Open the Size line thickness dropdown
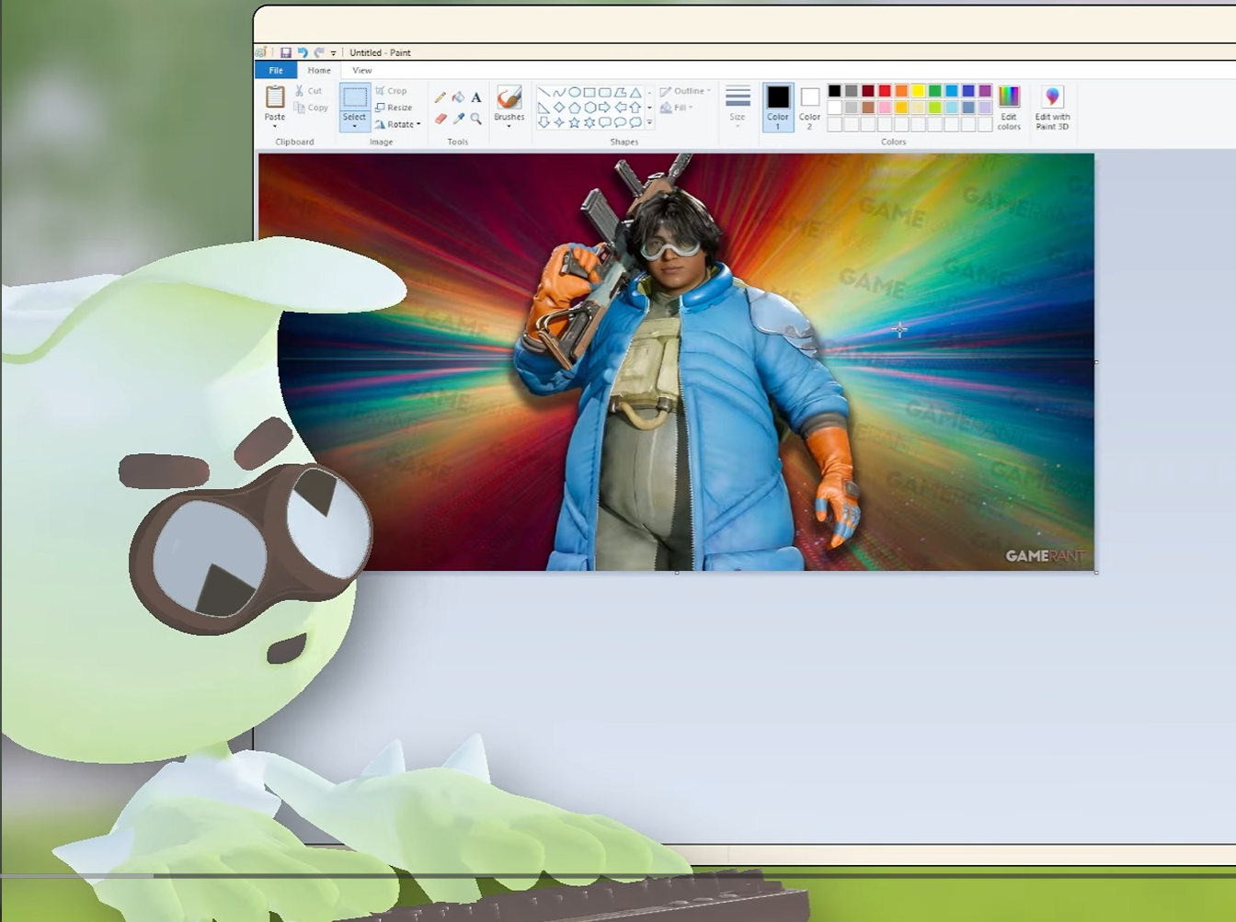The width and height of the screenshot is (1236, 922). (738, 107)
